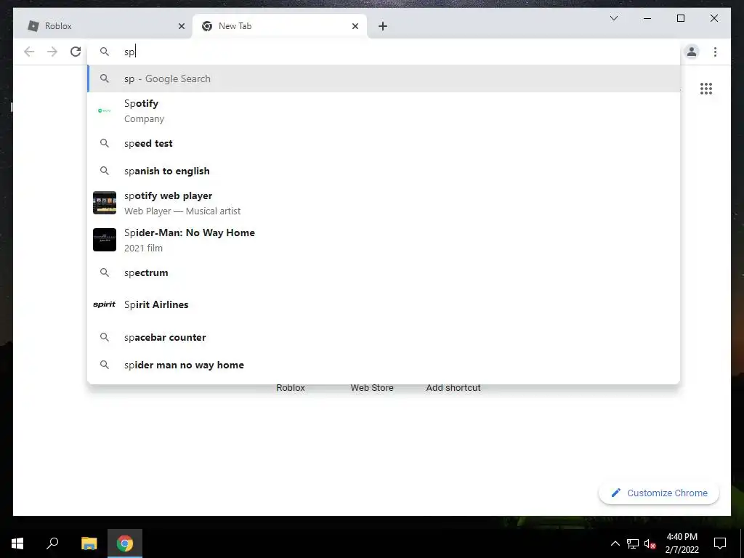This screenshot has height=558, width=744.
Task: Click the browser forward arrow
Action: pyautogui.click(x=52, y=52)
